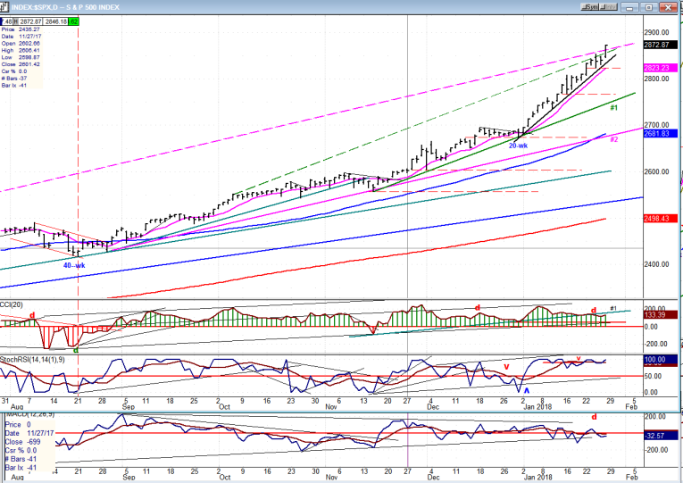The height and width of the screenshot is (483, 683).
Task: Select the StochRSI(14,14(1),9) indicator label
Action: [x=29, y=359]
